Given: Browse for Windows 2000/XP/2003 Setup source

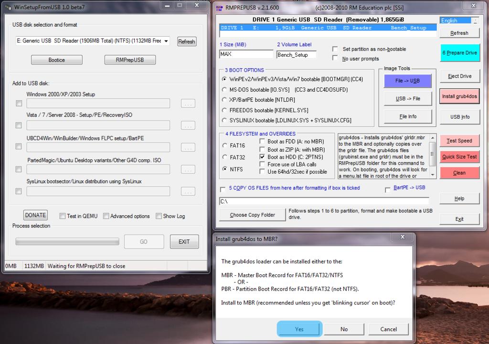Looking at the screenshot, I should tap(188, 104).
